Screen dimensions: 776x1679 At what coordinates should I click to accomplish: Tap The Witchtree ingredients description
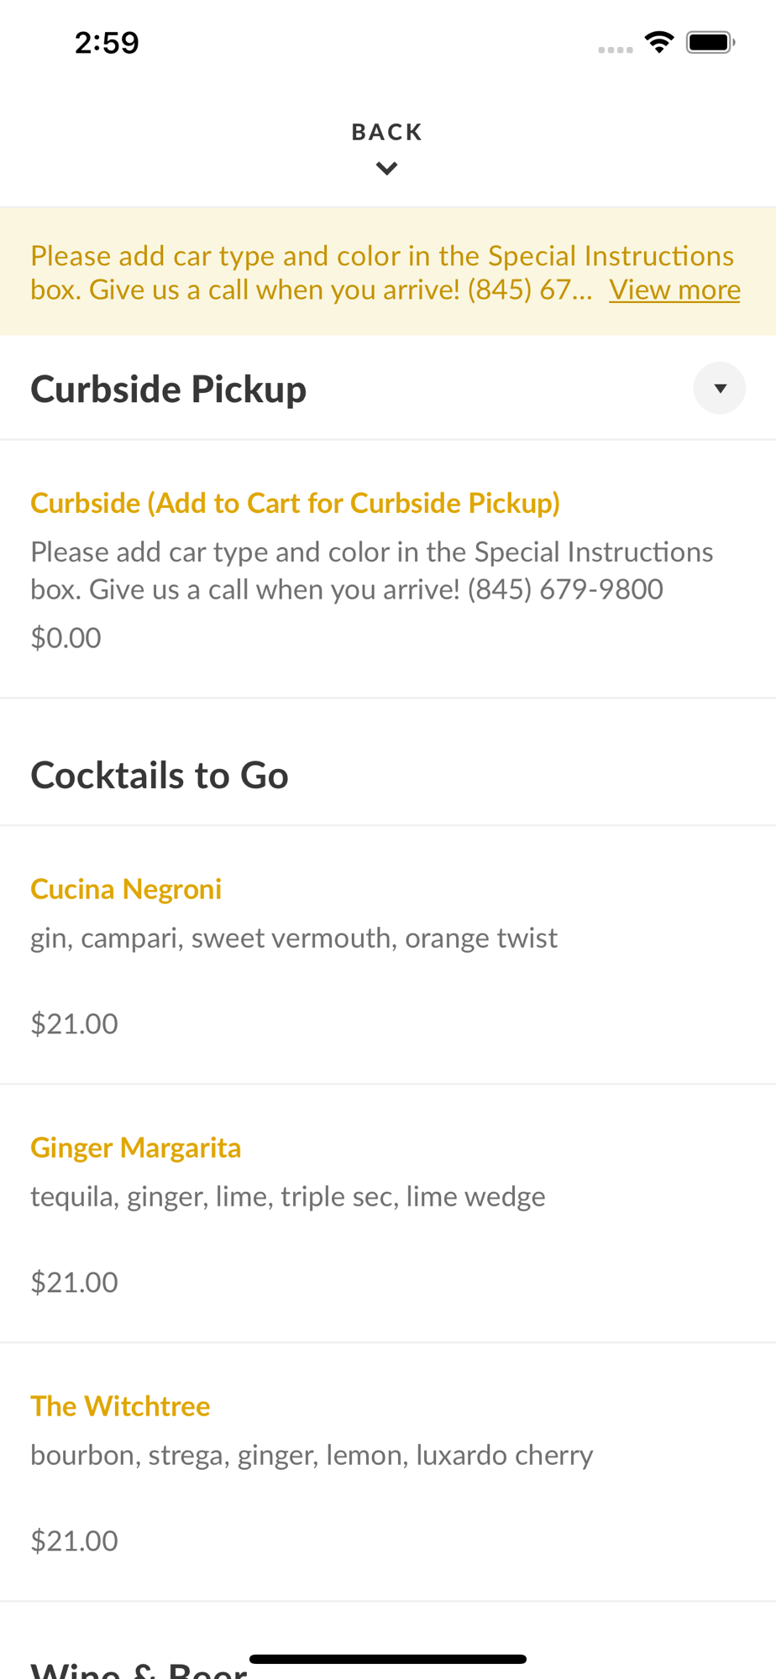(312, 1455)
